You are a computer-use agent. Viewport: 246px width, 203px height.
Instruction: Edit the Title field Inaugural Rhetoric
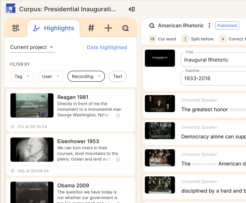click(213, 60)
